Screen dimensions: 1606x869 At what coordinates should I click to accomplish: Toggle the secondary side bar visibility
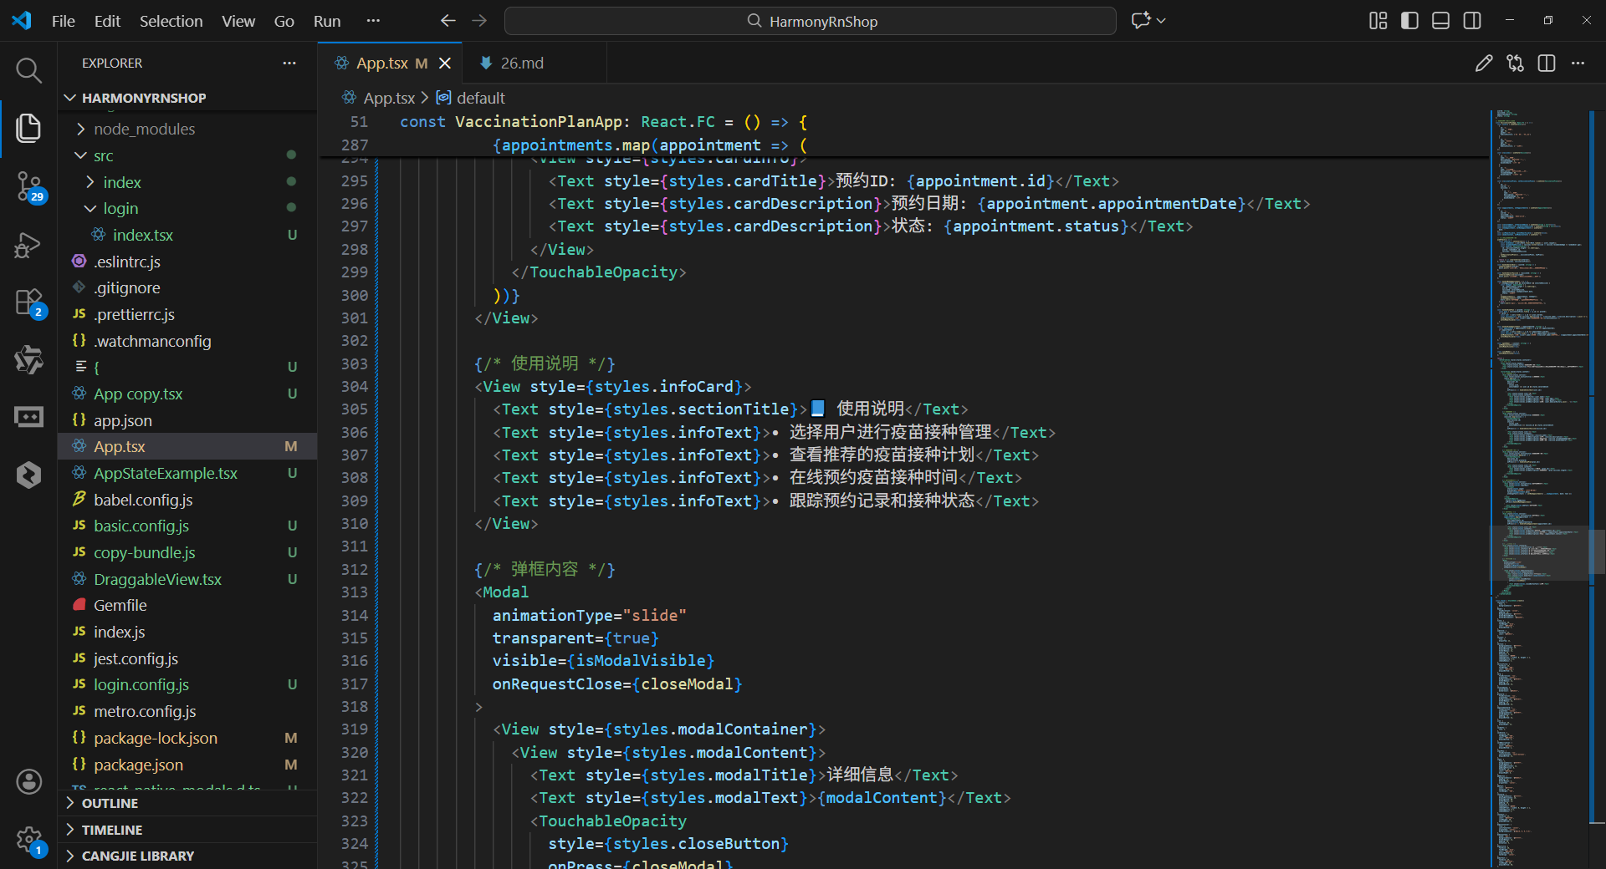(1472, 21)
